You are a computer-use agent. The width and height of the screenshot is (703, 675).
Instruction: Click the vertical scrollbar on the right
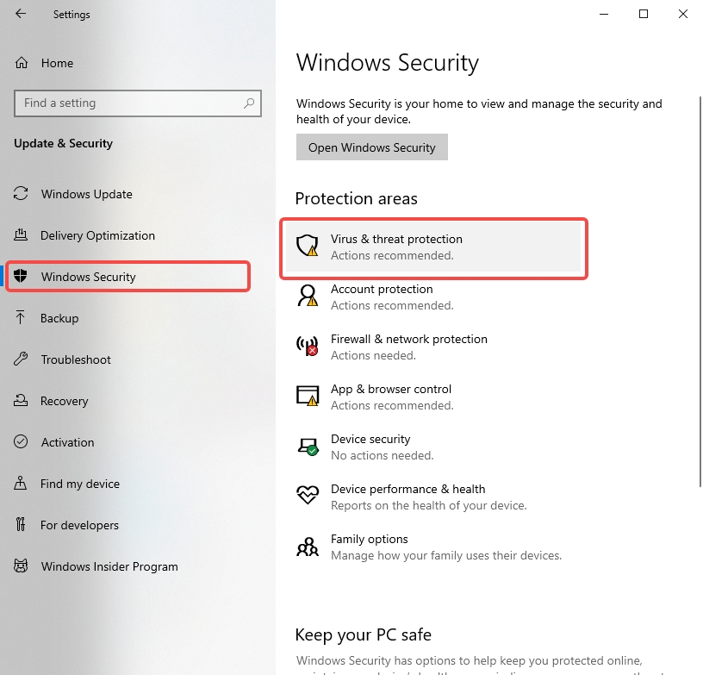pyautogui.click(x=700, y=291)
